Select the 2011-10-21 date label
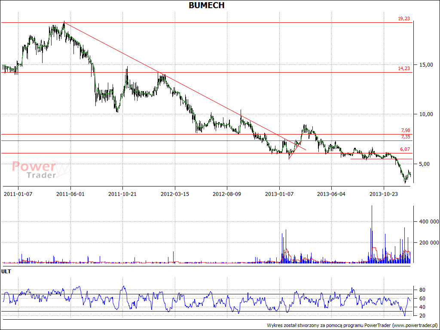 [122, 194]
